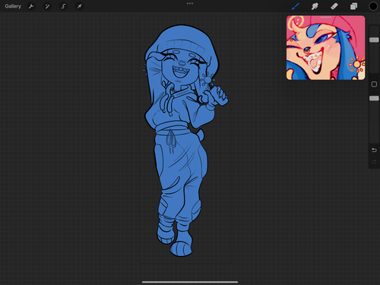
Task: Click the reference image thumbnail window
Action: point(325,48)
